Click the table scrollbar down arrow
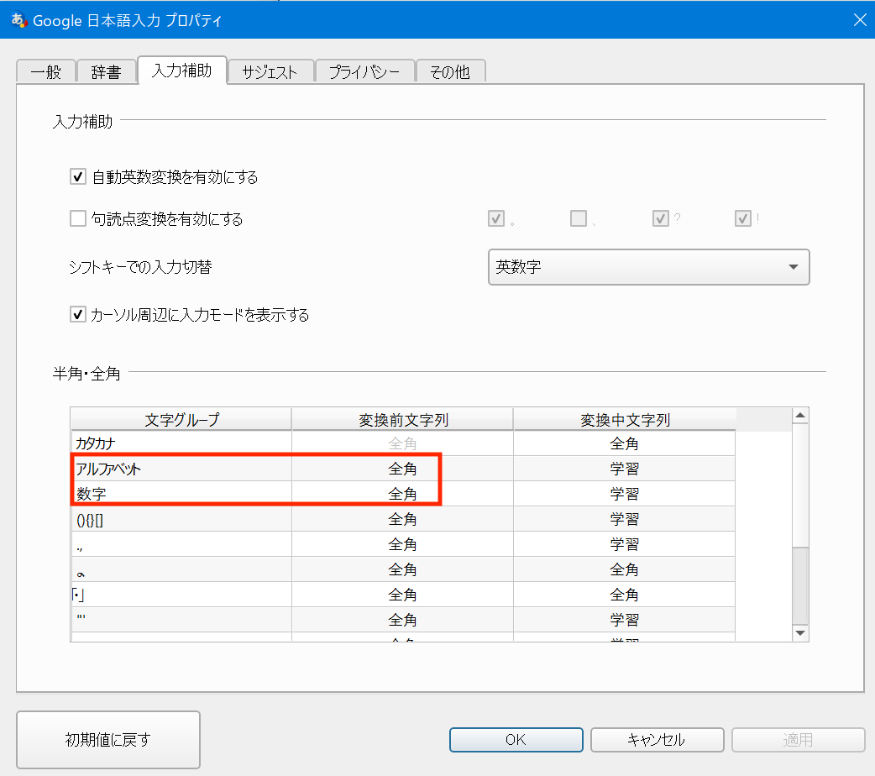The image size is (875, 776). [800, 633]
